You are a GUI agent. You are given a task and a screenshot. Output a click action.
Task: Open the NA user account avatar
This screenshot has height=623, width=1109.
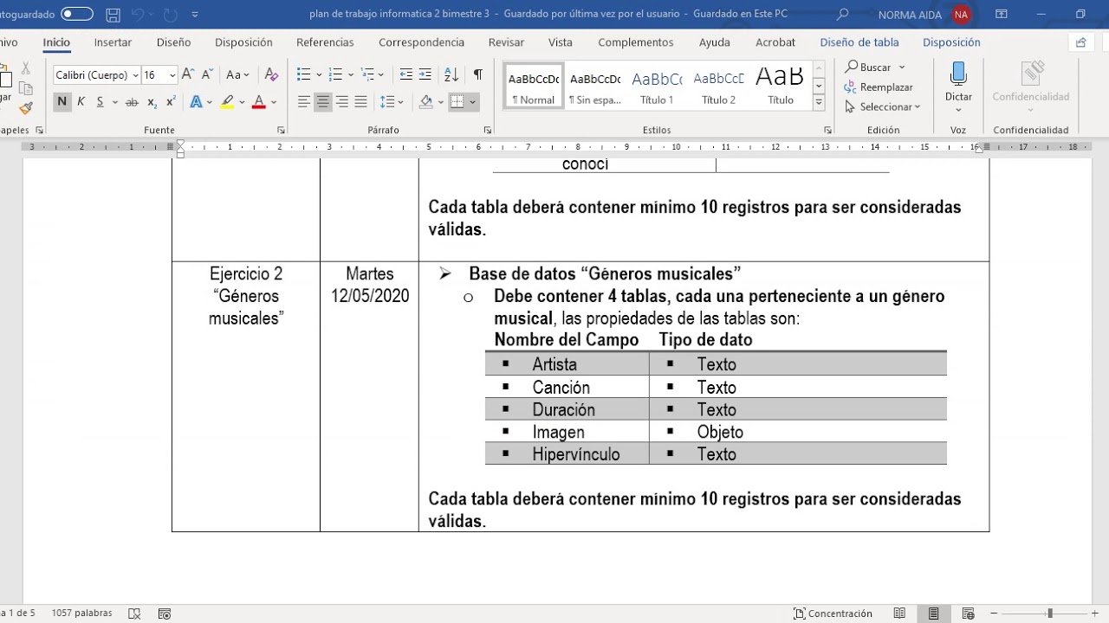click(960, 15)
